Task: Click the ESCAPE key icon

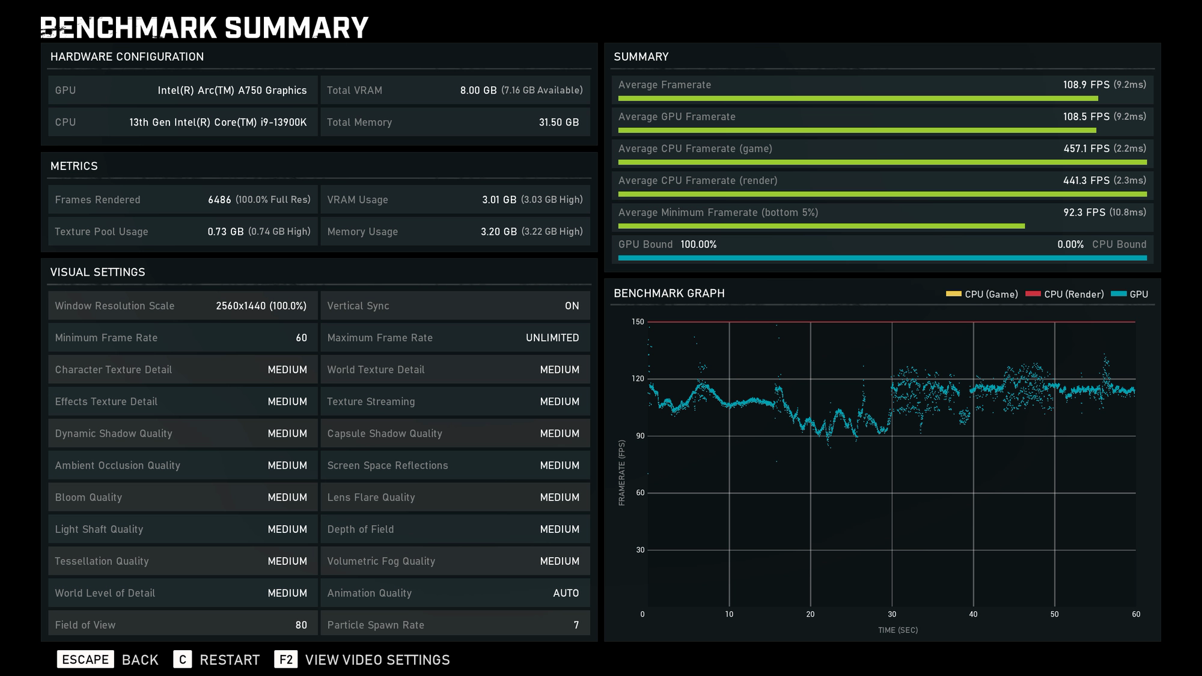Action: click(85, 659)
